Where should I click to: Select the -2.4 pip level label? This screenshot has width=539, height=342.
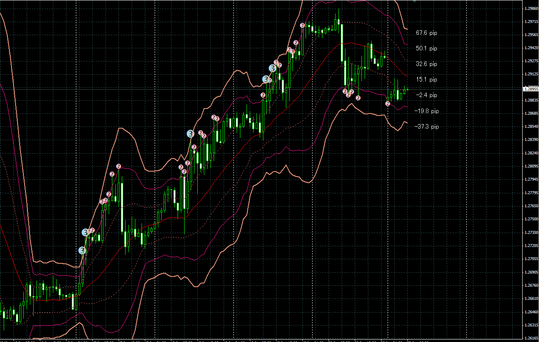(x=426, y=95)
